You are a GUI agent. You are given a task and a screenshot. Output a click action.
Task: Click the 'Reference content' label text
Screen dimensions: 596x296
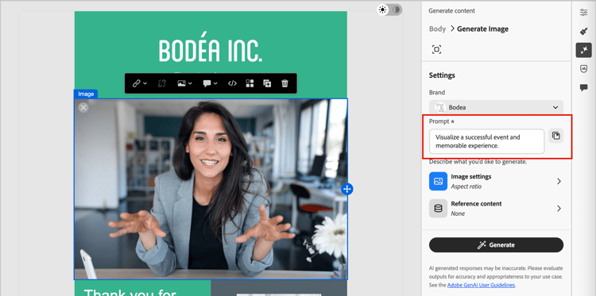tap(476, 204)
